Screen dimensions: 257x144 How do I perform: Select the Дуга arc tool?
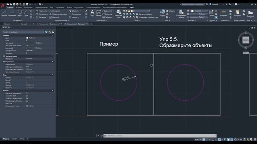point(26,13)
